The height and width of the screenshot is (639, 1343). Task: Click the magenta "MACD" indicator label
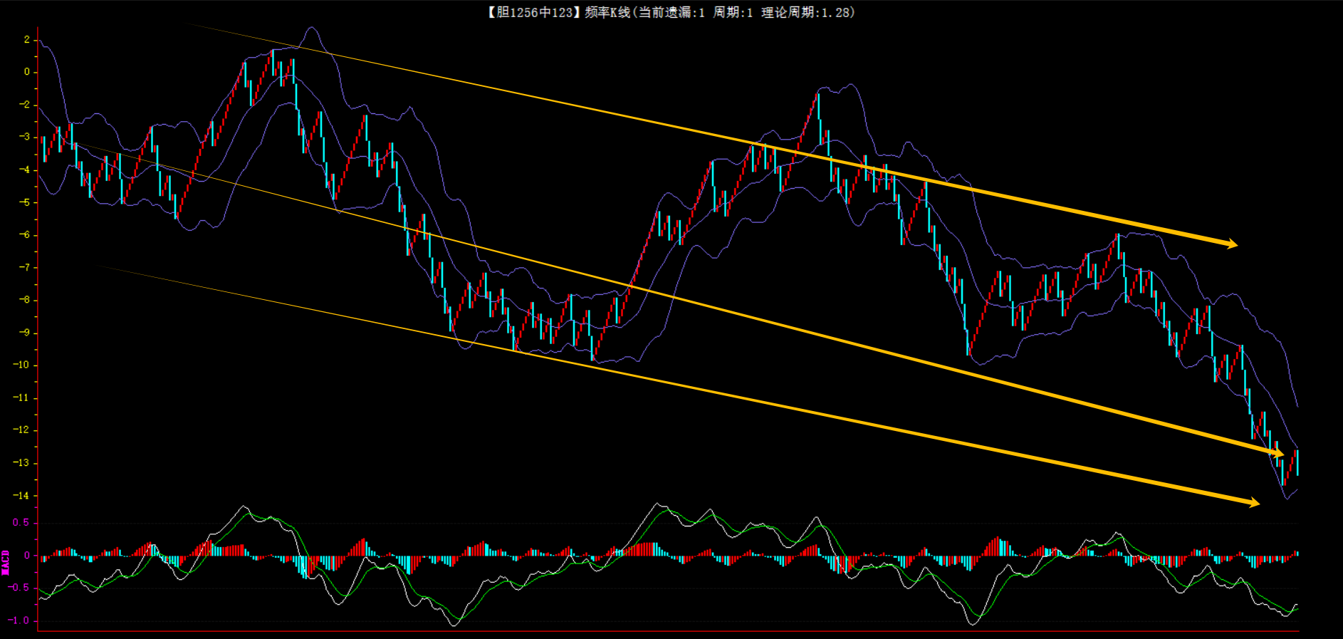point(6,562)
